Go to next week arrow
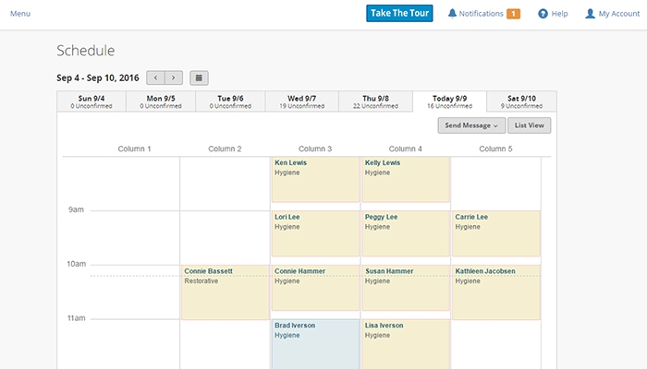This screenshot has height=369, width=647. click(x=173, y=78)
